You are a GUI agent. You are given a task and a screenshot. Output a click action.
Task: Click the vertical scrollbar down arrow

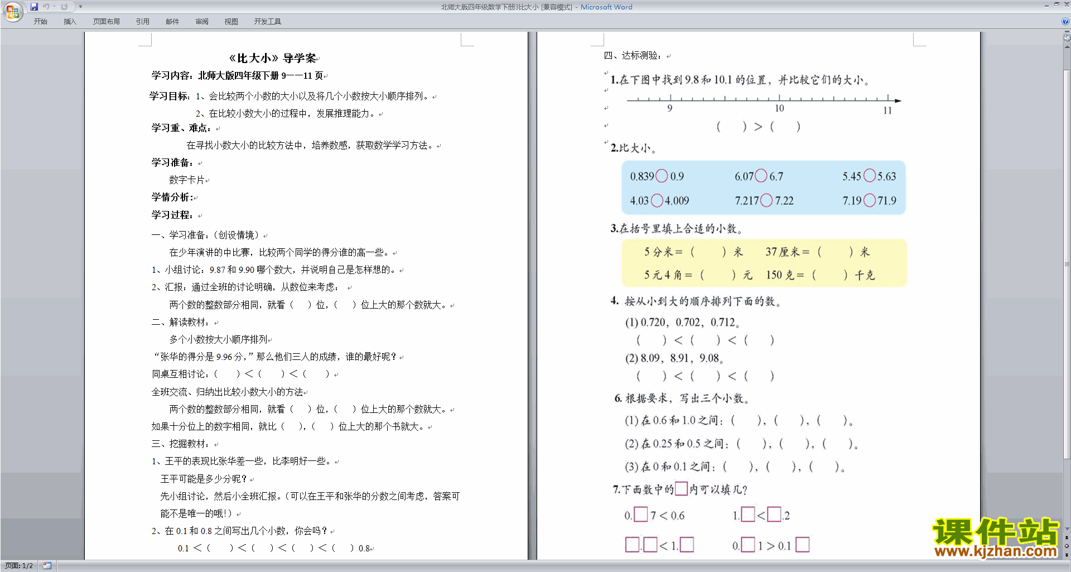(x=1067, y=528)
